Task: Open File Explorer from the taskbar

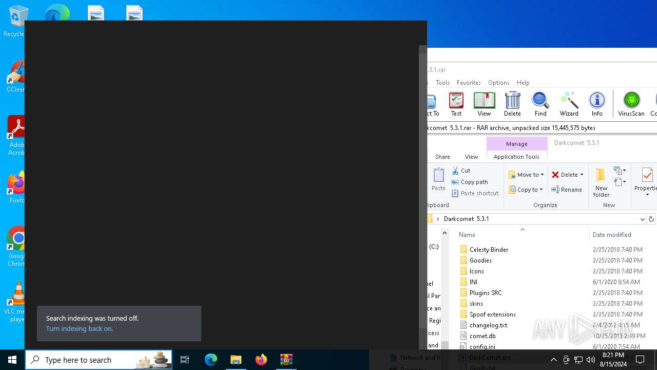Action: (236, 360)
